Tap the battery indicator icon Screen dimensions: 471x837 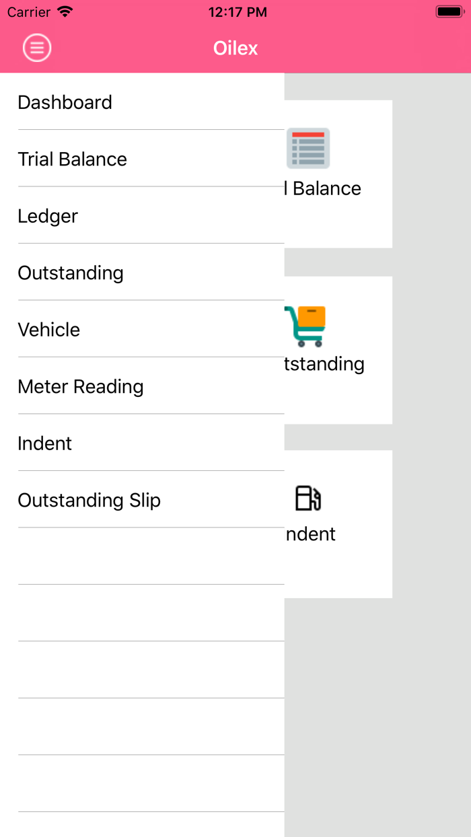[449, 12]
